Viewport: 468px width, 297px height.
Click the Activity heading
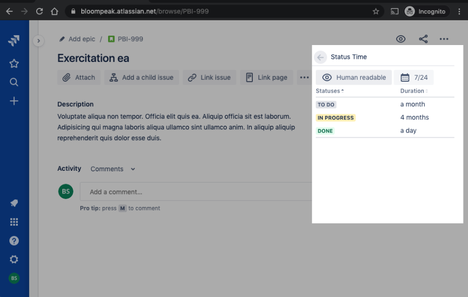[69, 168]
